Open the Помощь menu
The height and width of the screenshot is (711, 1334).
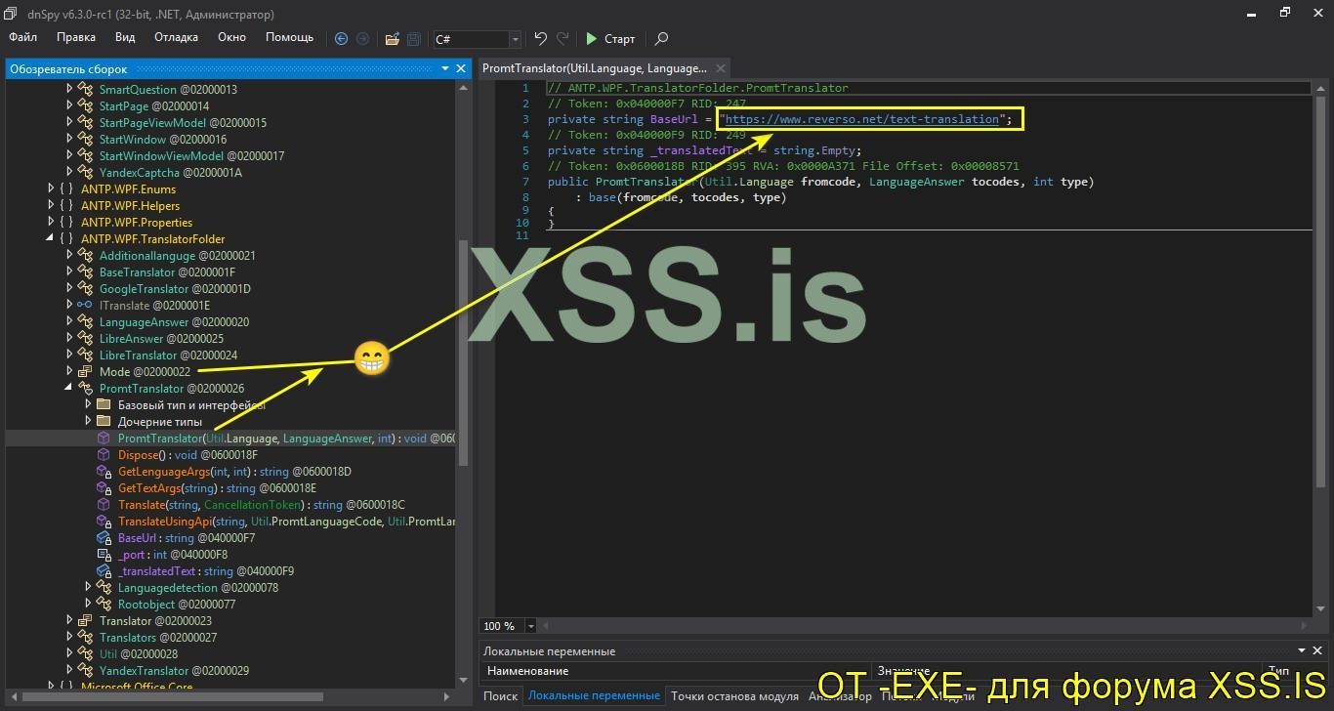point(290,37)
